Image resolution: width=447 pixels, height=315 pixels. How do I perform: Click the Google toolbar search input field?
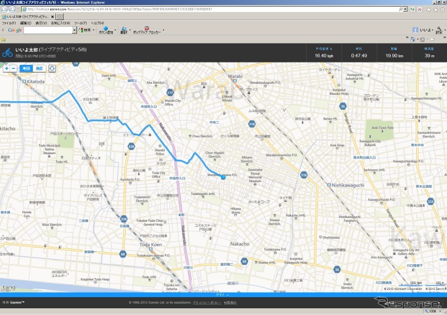pyautogui.click(x=48, y=30)
